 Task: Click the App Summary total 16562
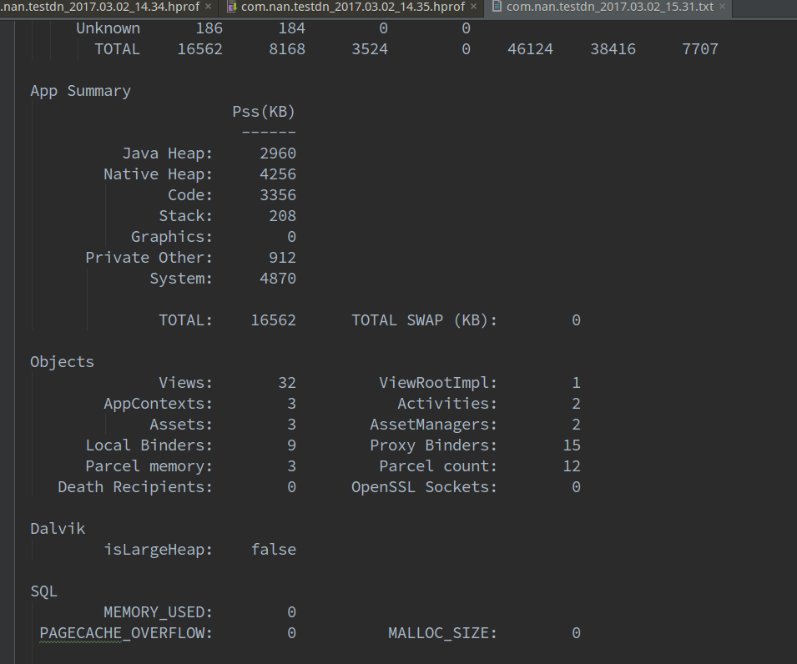[273, 320]
